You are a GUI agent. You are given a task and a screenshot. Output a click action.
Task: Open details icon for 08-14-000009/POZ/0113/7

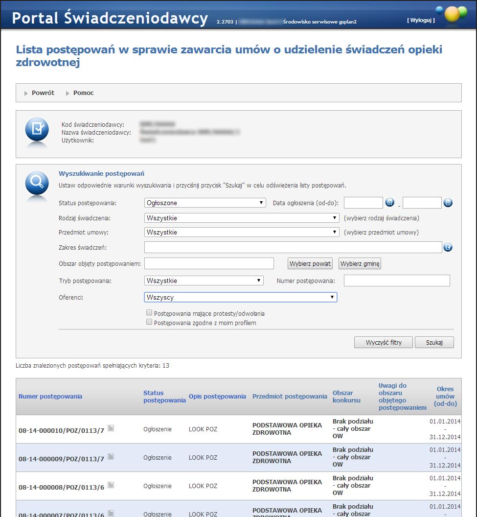(x=111, y=457)
